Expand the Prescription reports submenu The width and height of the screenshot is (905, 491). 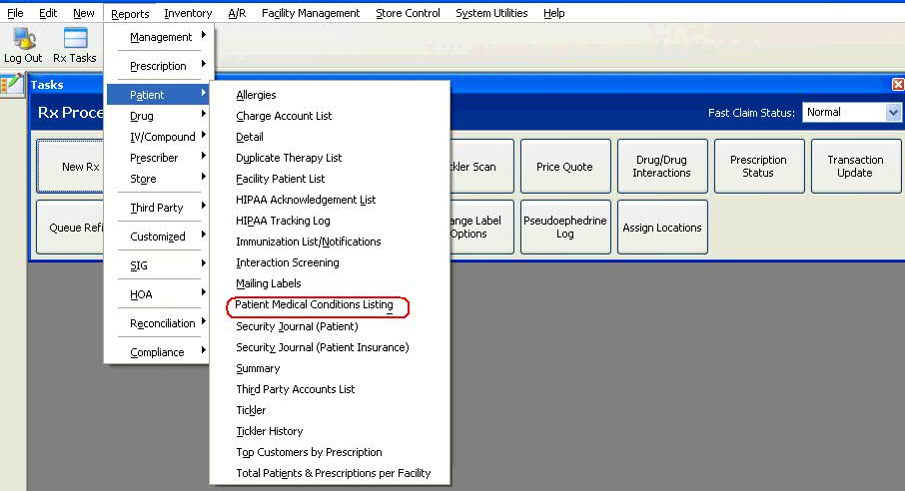pyautogui.click(x=158, y=66)
